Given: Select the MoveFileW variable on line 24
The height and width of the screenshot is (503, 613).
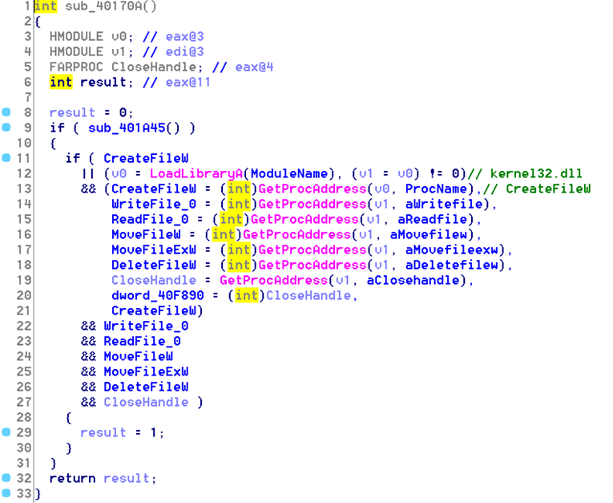Looking at the screenshot, I should (x=138, y=356).
